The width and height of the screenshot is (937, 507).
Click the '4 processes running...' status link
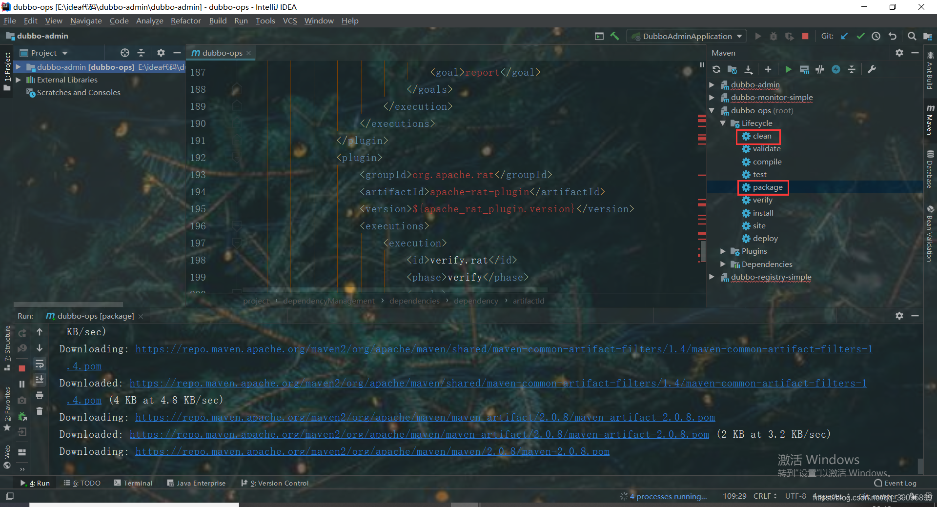tap(668, 496)
